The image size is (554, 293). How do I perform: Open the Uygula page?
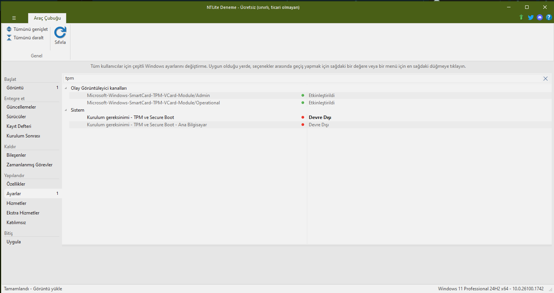32,242
